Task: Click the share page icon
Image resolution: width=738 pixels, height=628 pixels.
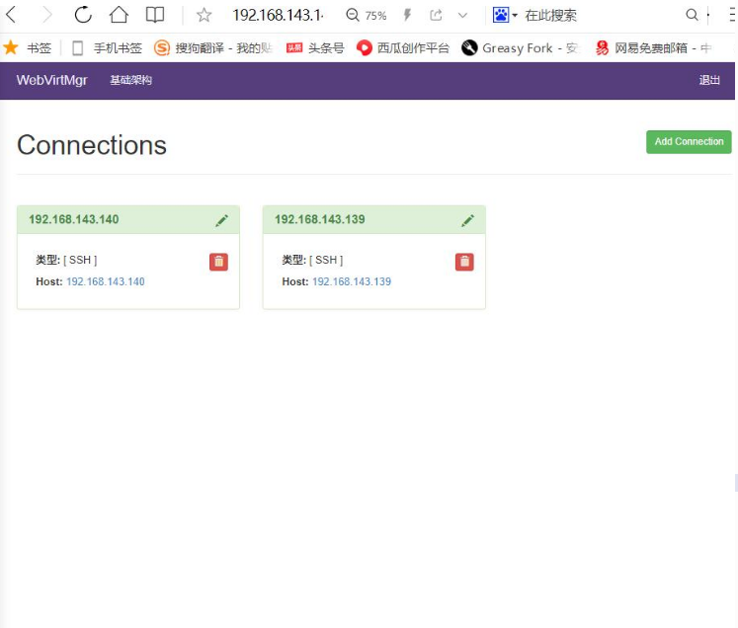Action: [436, 15]
